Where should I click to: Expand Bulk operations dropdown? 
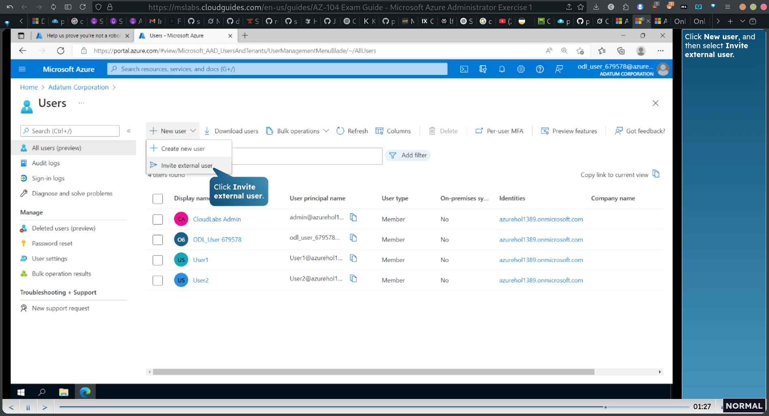(x=298, y=131)
